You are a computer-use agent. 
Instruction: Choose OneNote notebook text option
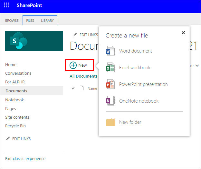139,101
